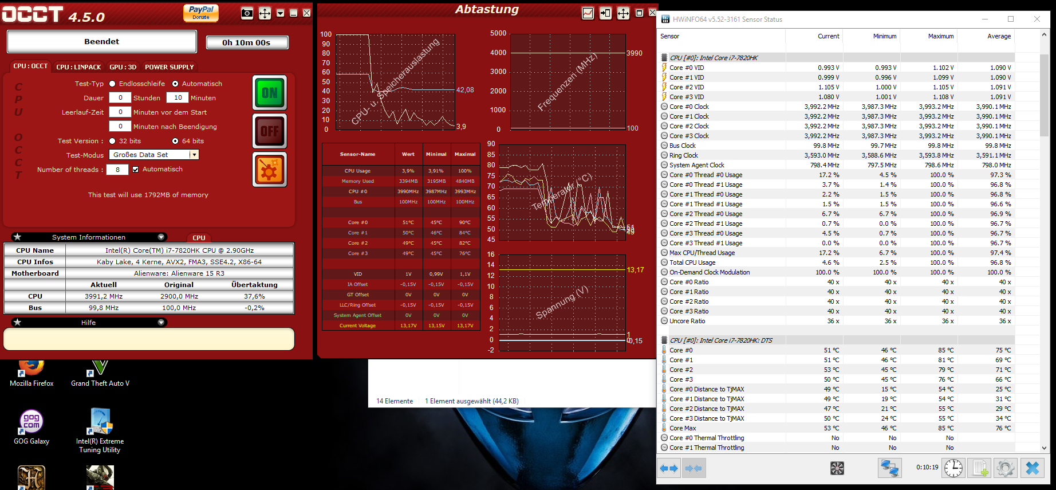Collapse the System Informationen panel
Image resolution: width=1056 pixels, height=490 pixels.
click(161, 237)
